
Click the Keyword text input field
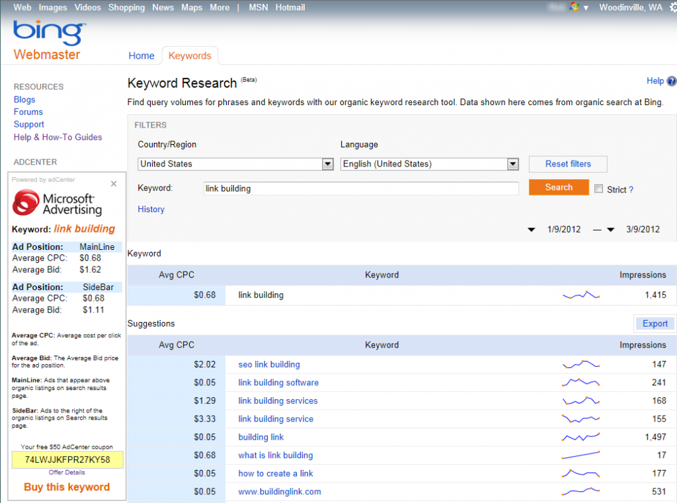click(x=361, y=188)
